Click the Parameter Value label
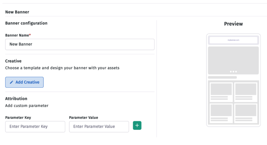This screenshot has width=267, height=145. [x=84, y=118]
